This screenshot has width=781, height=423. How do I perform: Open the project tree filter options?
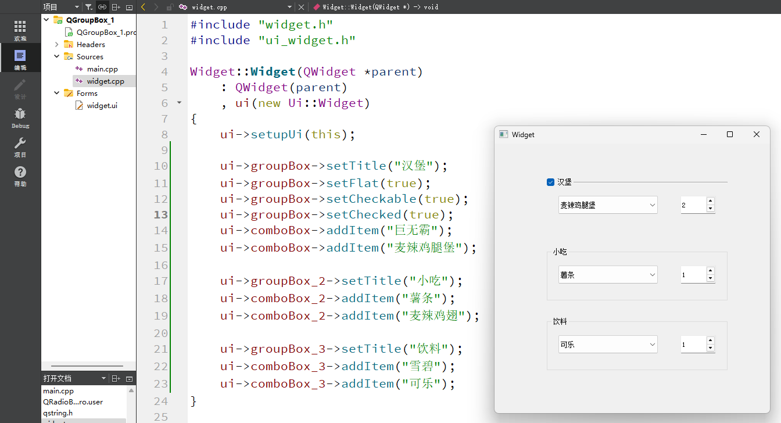coord(87,6)
